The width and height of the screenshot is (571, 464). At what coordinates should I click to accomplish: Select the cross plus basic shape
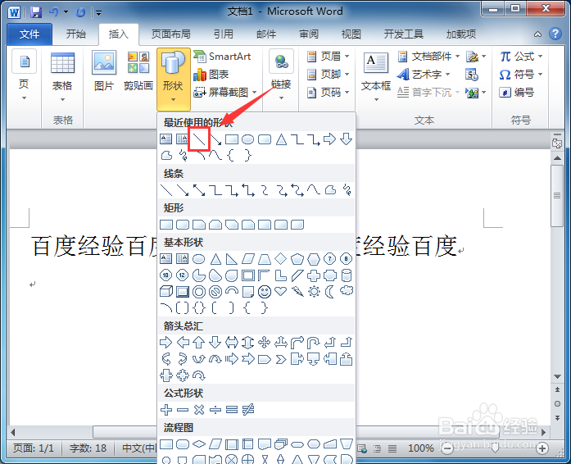coord(314,275)
